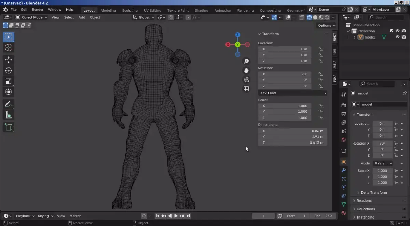Expand the Delta Transform panel
This screenshot has height=226, width=410.
(358, 193)
